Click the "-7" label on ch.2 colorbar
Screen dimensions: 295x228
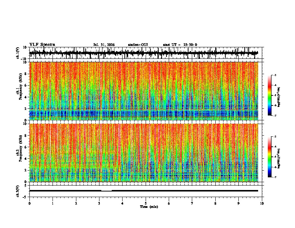(x=275, y=177)
